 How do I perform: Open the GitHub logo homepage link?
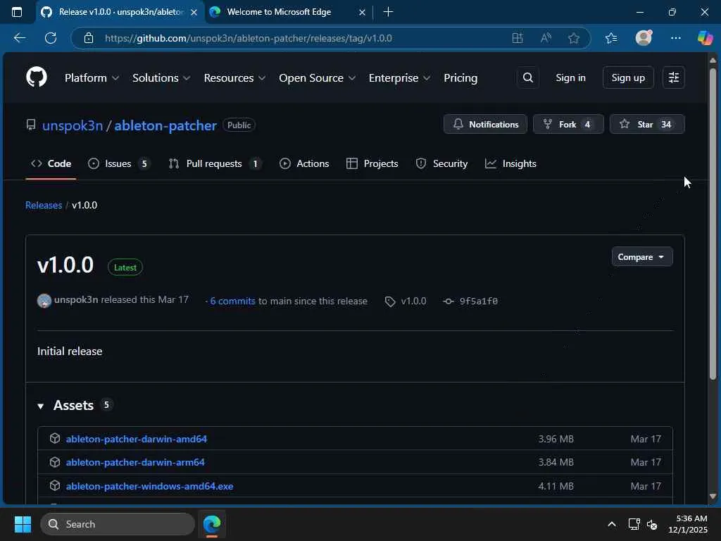37,77
